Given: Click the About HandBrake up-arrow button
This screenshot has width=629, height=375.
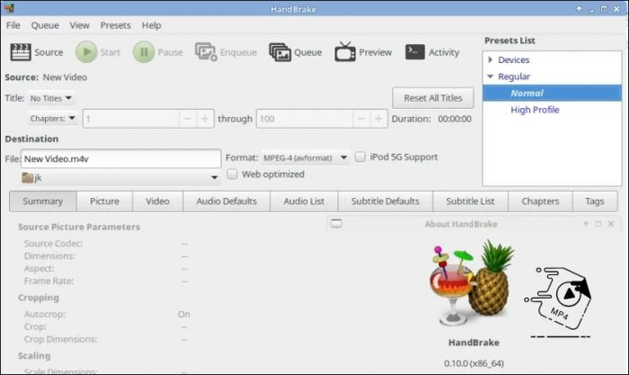Looking at the screenshot, I should 586,224.
